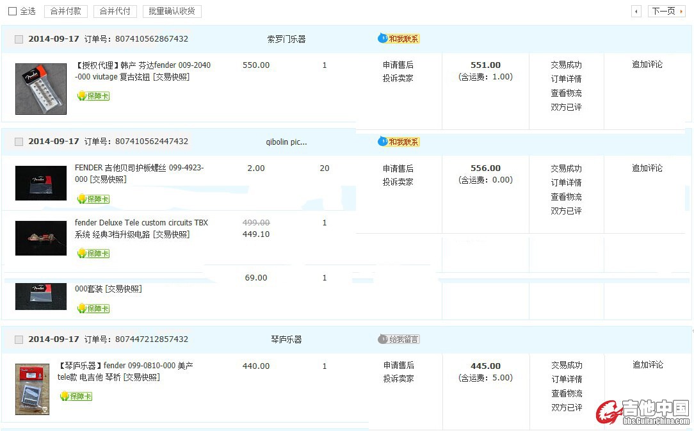This screenshot has width=694, height=431.
Task: Click the order total 551.00
Action: tap(485, 65)
